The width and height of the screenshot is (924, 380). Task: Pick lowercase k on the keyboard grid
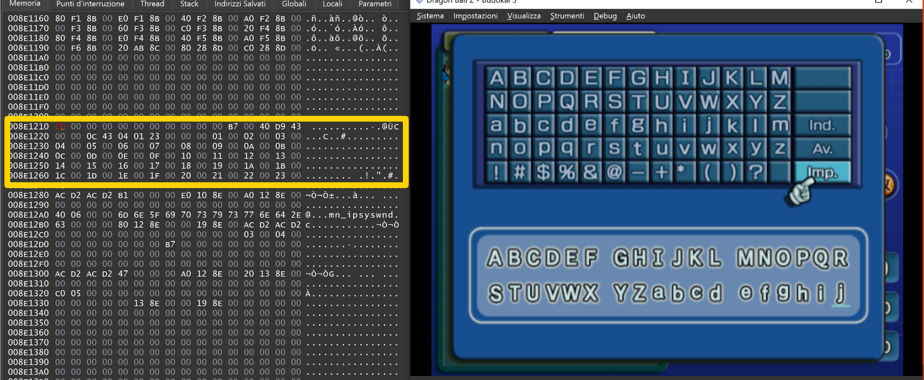(732, 125)
